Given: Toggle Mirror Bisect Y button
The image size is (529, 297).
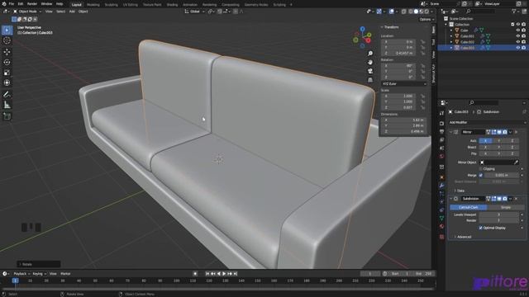Looking at the screenshot, I should [499, 147].
